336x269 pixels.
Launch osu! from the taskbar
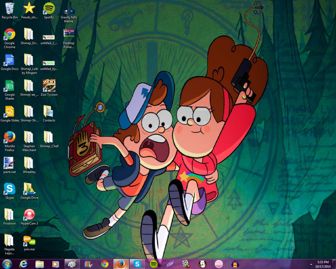pos(219,264)
